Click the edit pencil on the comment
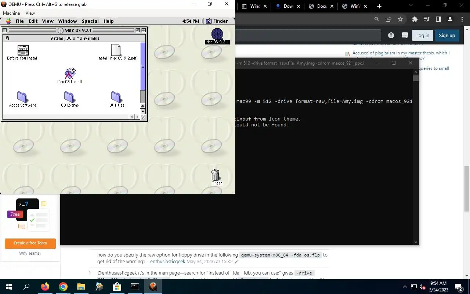Screen dimensions: 470x294 pos(236,262)
